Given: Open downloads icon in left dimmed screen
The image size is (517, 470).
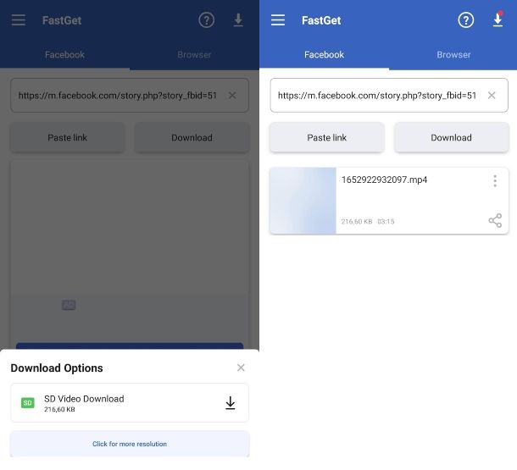Looking at the screenshot, I should point(238,20).
